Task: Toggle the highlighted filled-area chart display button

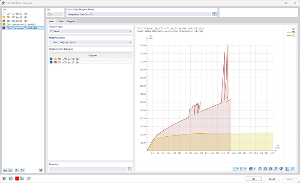Action: coord(288,169)
